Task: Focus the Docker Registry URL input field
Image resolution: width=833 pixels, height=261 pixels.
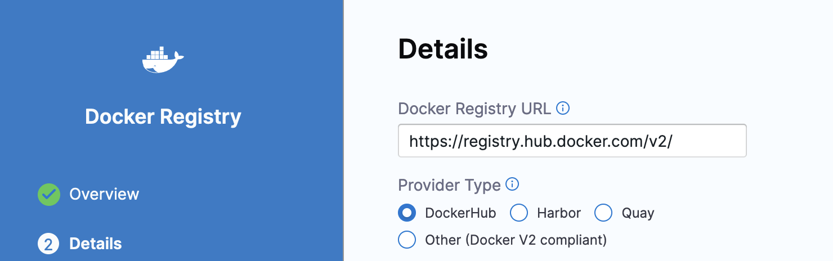Action: click(572, 141)
